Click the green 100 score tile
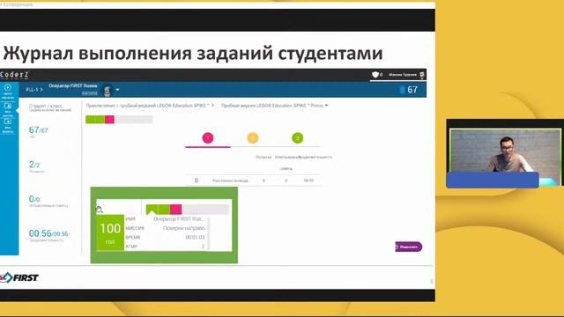This screenshot has width=564, height=317. [x=110, y=232]
